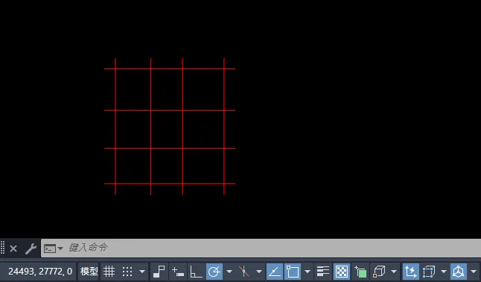Screen dimensions: 481x282
Task: Switch to 模型 model space button
Action: click(x=89, y=272)
